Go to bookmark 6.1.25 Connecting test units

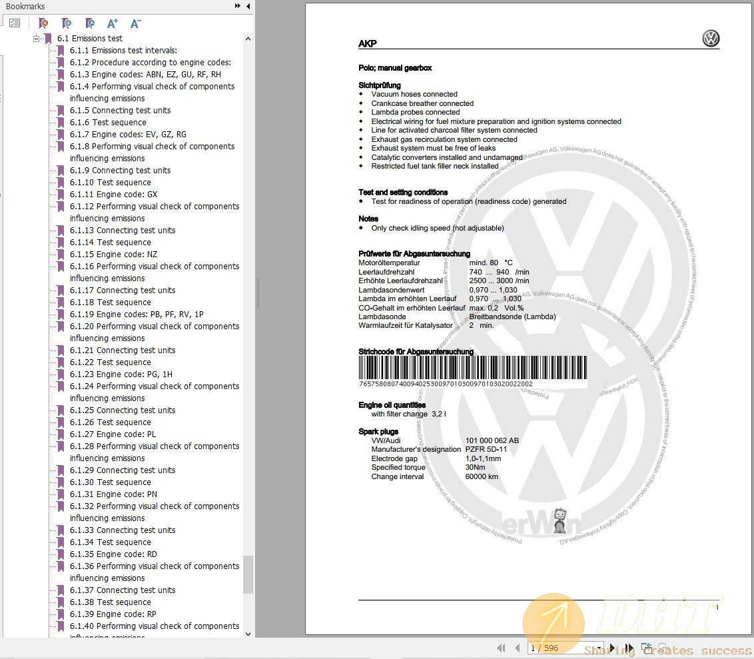pyautogui.click(x=123, y=410)
